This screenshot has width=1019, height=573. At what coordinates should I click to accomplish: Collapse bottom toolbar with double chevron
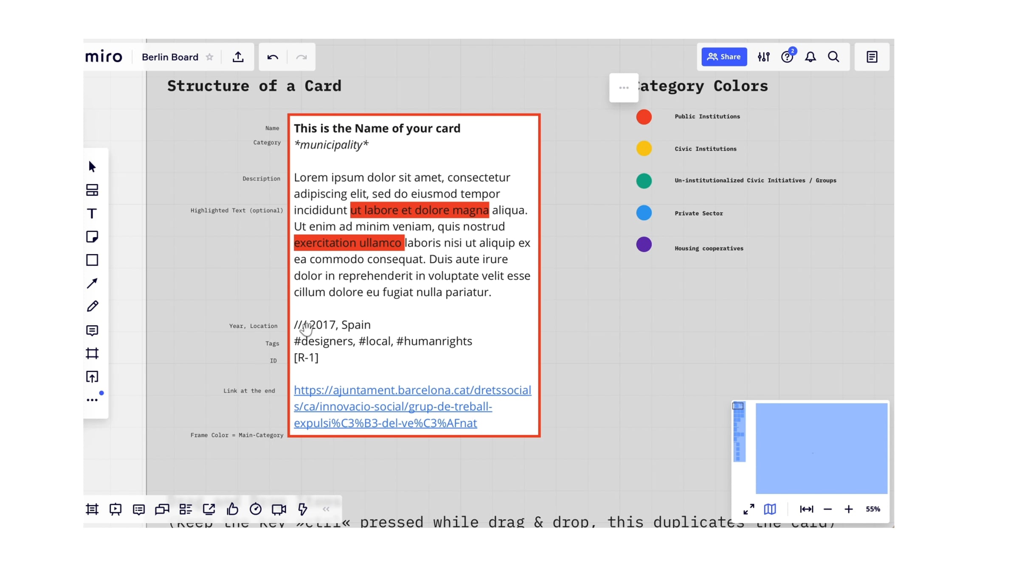326,509
